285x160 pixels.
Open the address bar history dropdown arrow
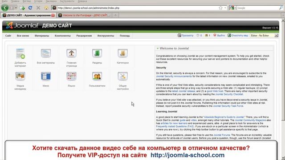tap(225, 8)
